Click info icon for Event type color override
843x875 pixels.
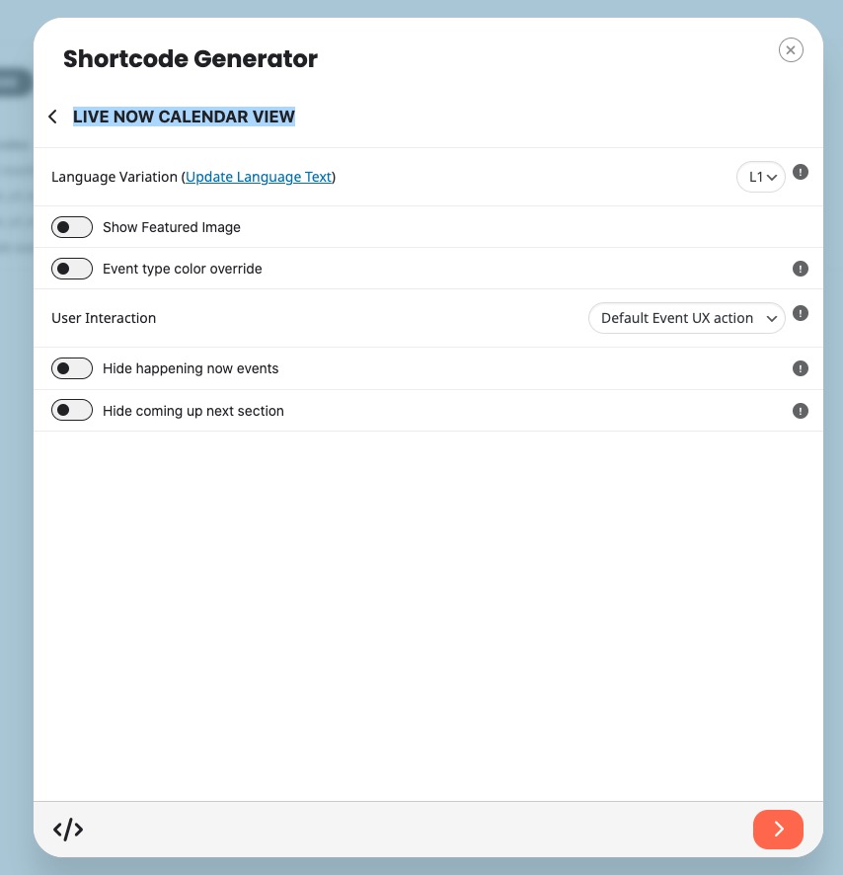(800, 269)
